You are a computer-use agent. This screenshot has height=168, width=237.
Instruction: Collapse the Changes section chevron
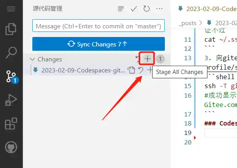(x=32, y=59)
